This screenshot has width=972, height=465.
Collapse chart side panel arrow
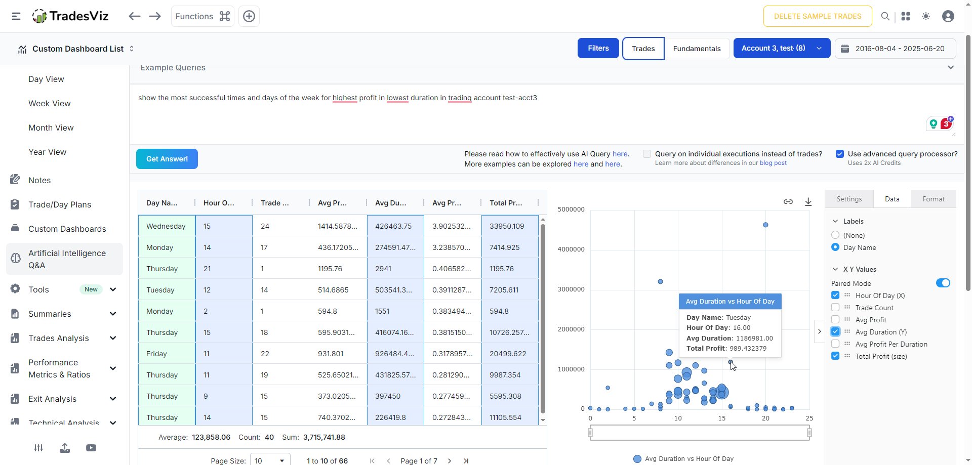click(819, 331)
